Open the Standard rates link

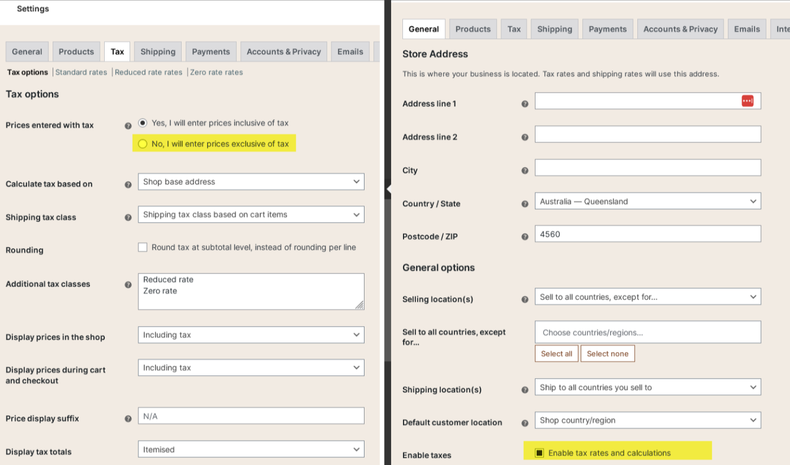tap(81, 73)
